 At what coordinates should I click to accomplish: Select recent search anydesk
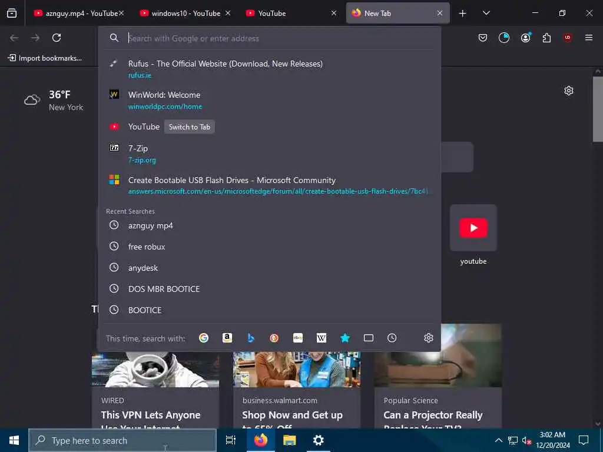[x=269, y=268]
